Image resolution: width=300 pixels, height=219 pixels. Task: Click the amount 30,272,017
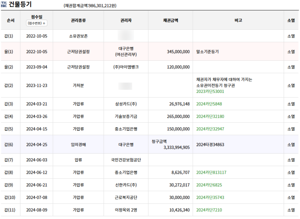click(179, 185)
